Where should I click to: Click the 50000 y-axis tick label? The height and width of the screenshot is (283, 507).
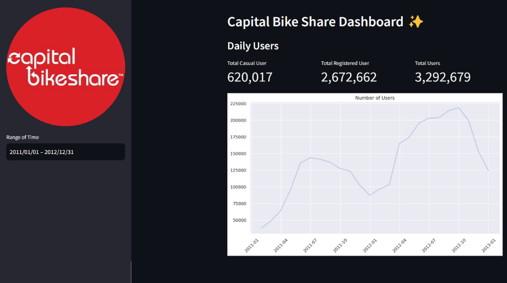click(x=240, y=220)
